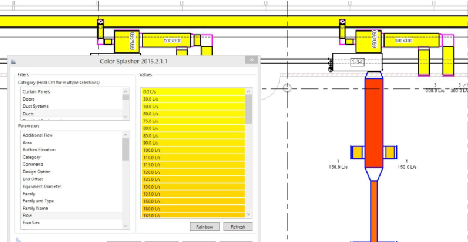468x242 pixels.
Task: Select the long yellow main duct
Action: pyautogui.click(x=234, y=22)
